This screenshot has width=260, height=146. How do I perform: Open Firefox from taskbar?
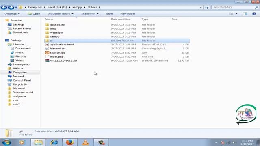69,142
